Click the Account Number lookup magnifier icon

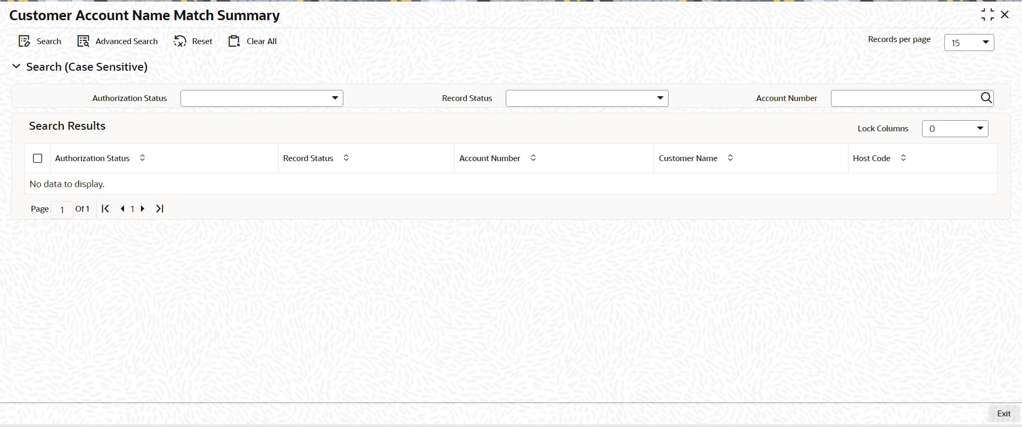point(986,98)
